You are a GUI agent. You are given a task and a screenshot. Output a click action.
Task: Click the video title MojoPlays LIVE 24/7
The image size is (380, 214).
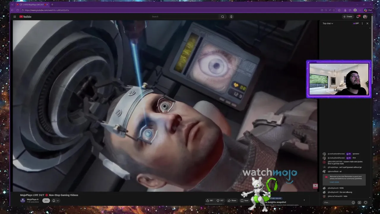[x=49, y=195]
